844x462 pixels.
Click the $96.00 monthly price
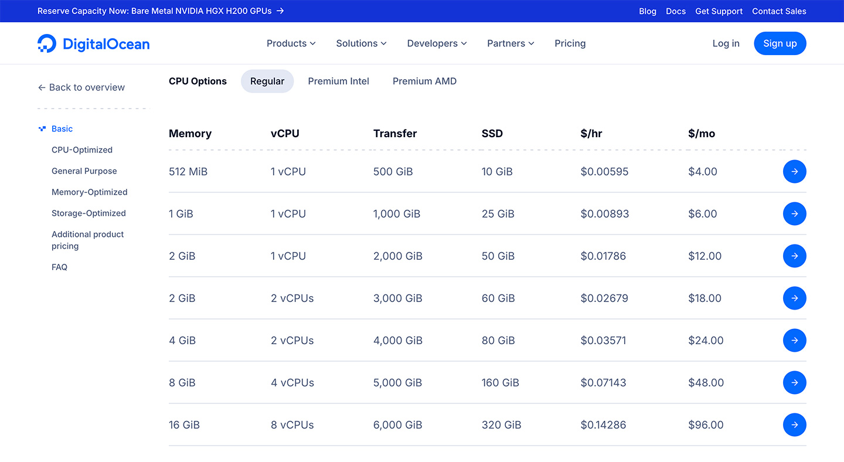point(706,425)
